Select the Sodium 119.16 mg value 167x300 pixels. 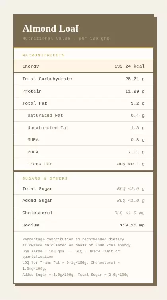point(132,225)
